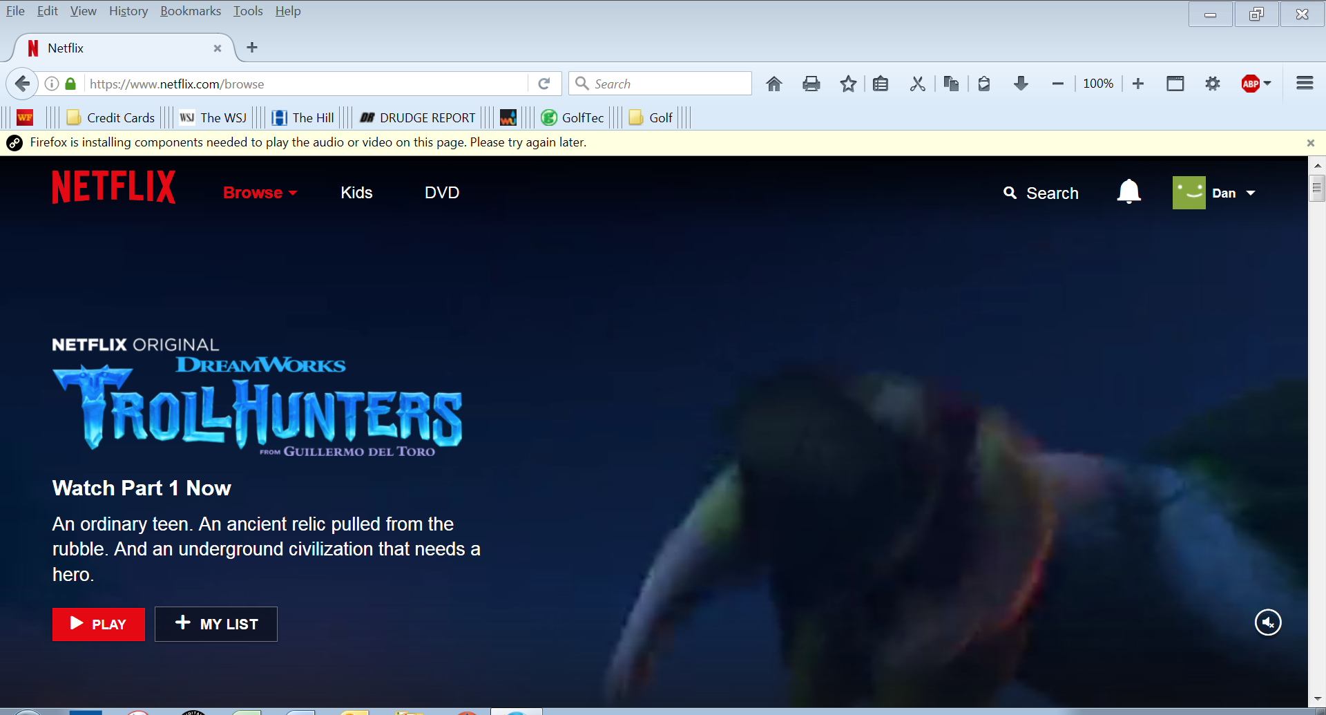Click the green secure padlock icon
1326x715 pixels.
click(70, 84)
